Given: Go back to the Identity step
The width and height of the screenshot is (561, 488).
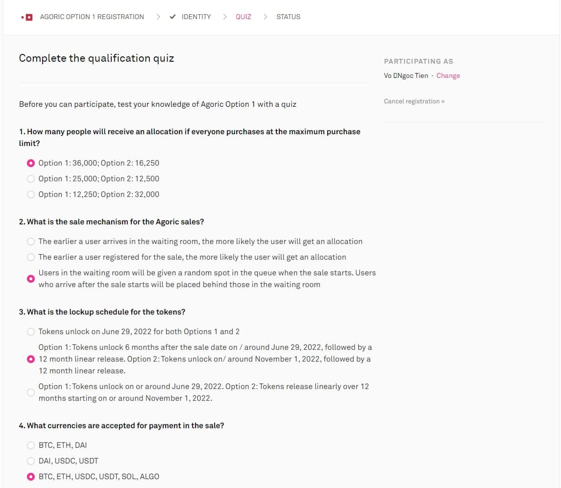Looking at the screenshot, I should point(196,17).
